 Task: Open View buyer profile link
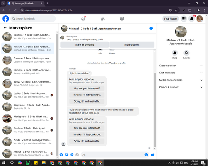pos(117,63)
